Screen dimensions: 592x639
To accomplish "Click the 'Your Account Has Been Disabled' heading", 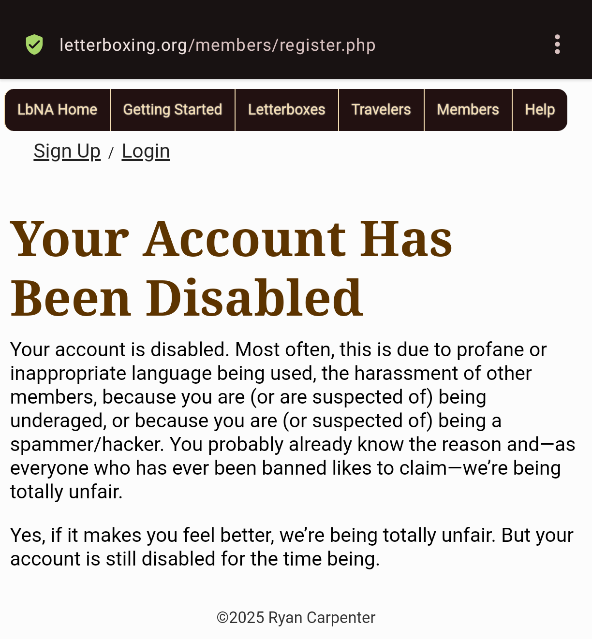I will [231, 268].
